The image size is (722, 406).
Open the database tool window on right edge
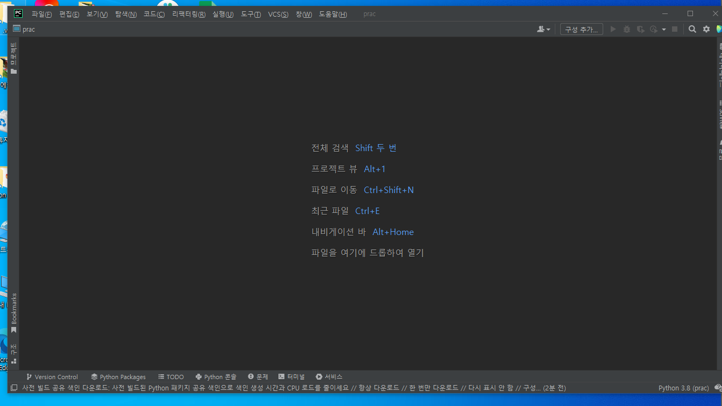click(x=720, y=66)
